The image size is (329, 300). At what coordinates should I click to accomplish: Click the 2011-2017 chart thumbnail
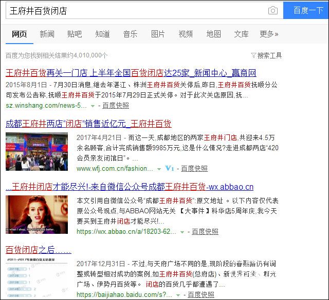pos(36,277)
